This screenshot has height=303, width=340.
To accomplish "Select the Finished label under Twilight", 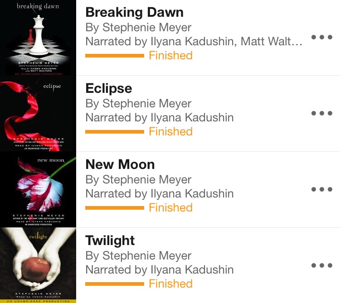I will tap(170, 284).
